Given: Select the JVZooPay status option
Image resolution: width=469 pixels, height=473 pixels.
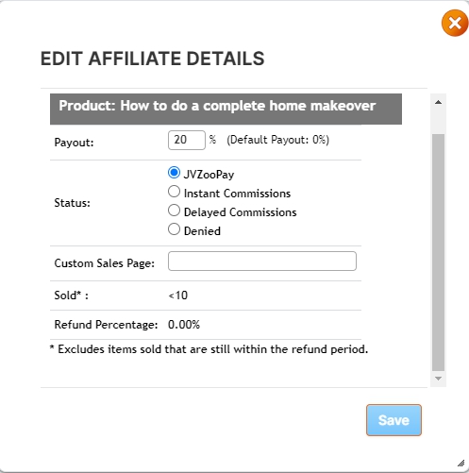Looking at the screenshot, I should (174, 173).
